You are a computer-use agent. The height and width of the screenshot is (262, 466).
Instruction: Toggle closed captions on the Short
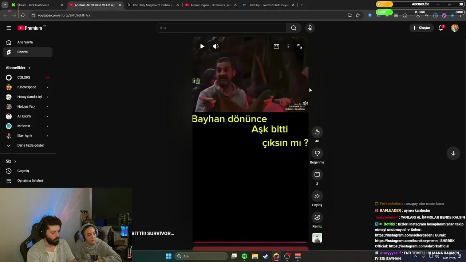pos(276,47)
